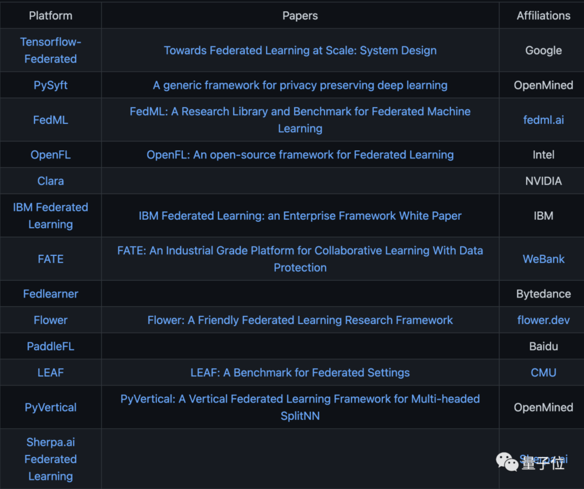Open the FedML Research Library paper link
584x489 pixels.
(300, 120)
